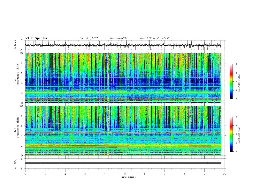Screen dimensions: 253x195
Task: Click the '-7' value on lower color scale
Action: [235, 151]
